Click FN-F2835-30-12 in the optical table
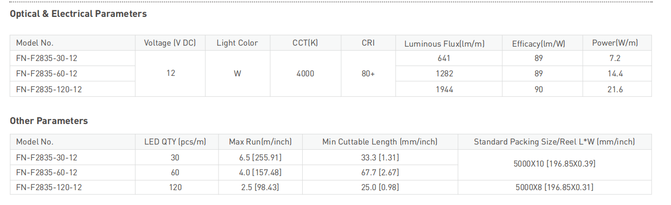 click(x=47, y=58)
